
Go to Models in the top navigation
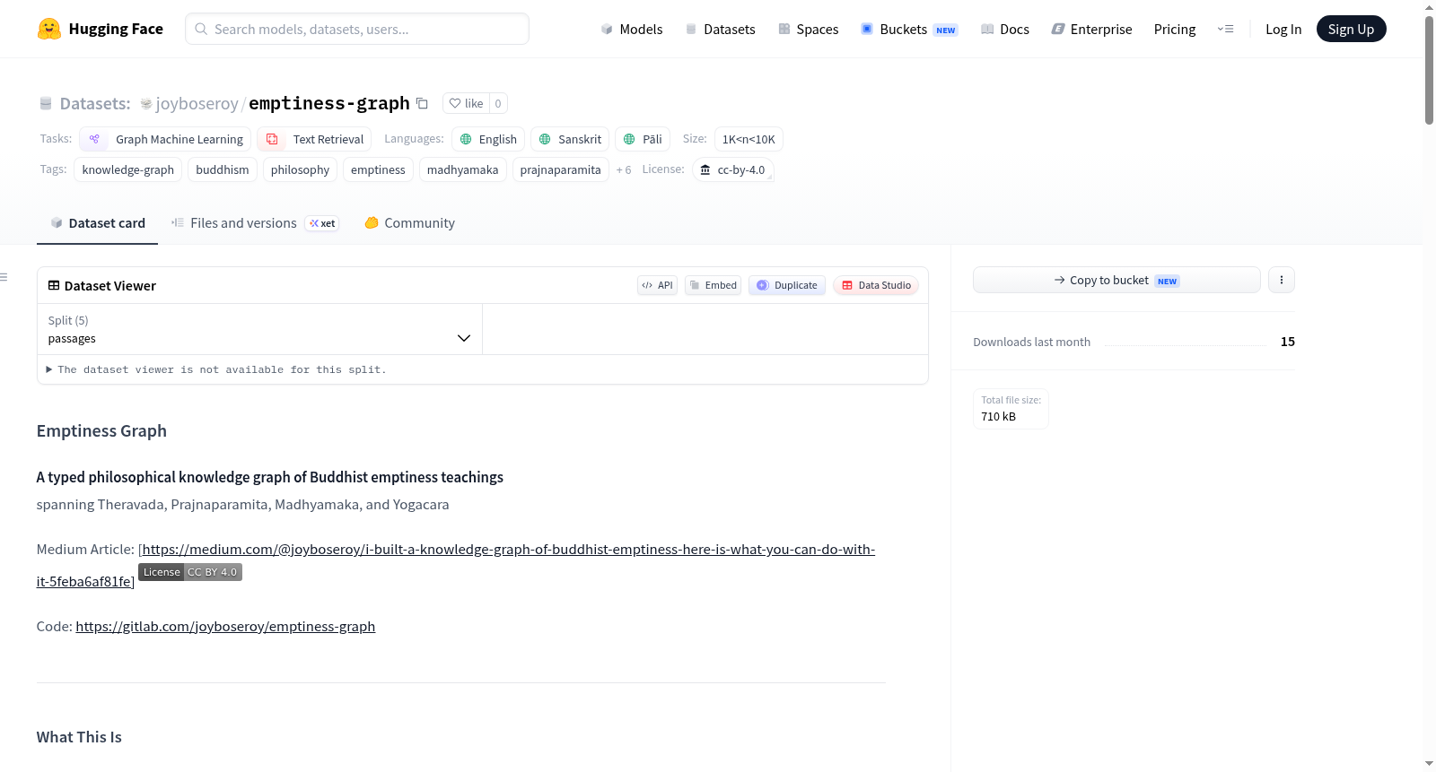[x=632, y=29]
